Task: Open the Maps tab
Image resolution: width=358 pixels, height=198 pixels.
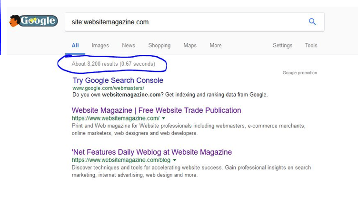Action: 190,46
